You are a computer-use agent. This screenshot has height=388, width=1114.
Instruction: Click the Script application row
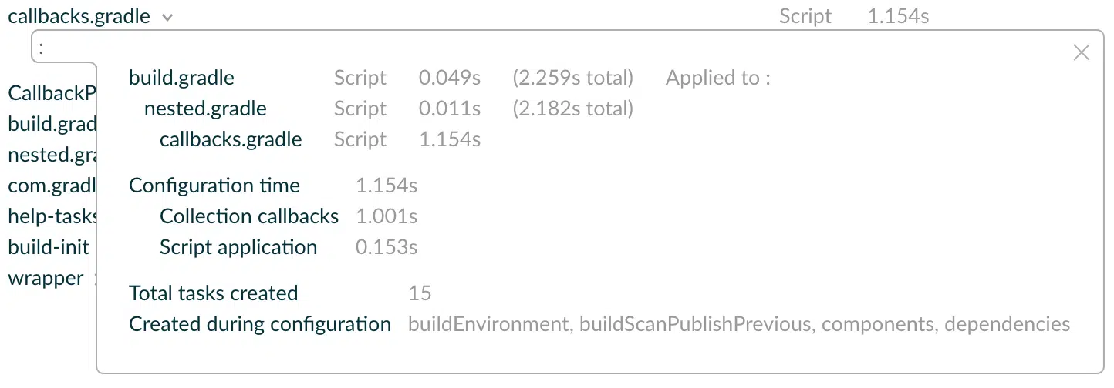(289, 247)
